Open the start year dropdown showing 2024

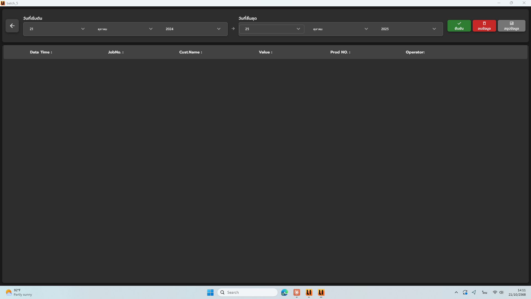point(193,29)
